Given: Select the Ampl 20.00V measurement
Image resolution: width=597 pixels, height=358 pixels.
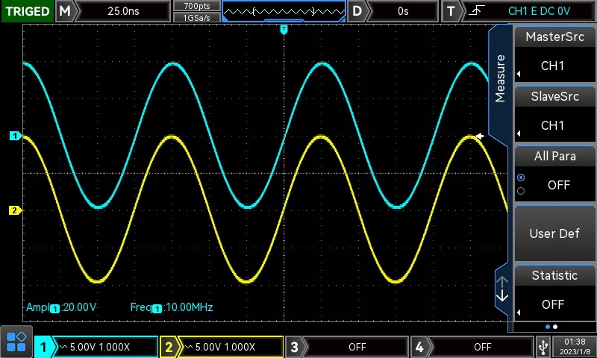Looking at the screenshot, I should point(61,307).
